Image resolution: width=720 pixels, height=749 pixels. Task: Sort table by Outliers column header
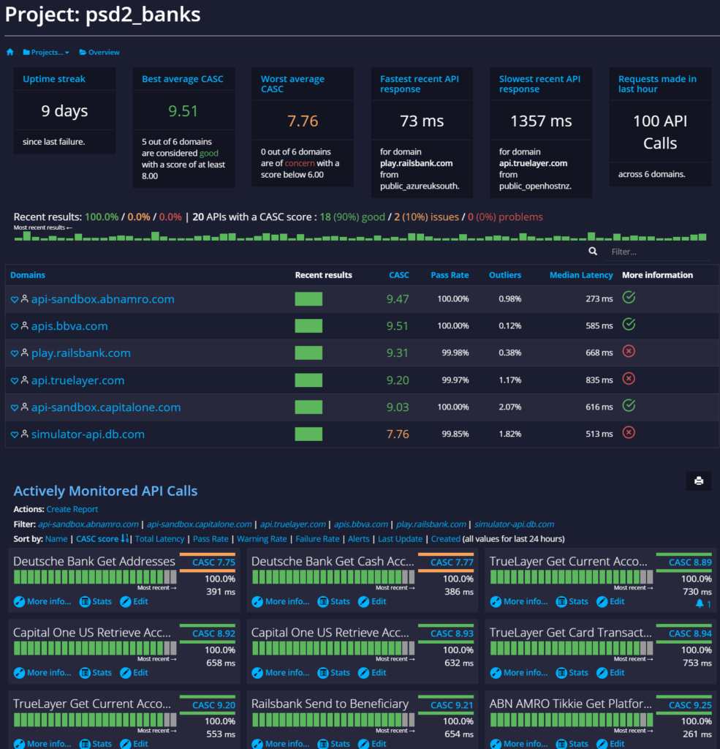point(504,275)
